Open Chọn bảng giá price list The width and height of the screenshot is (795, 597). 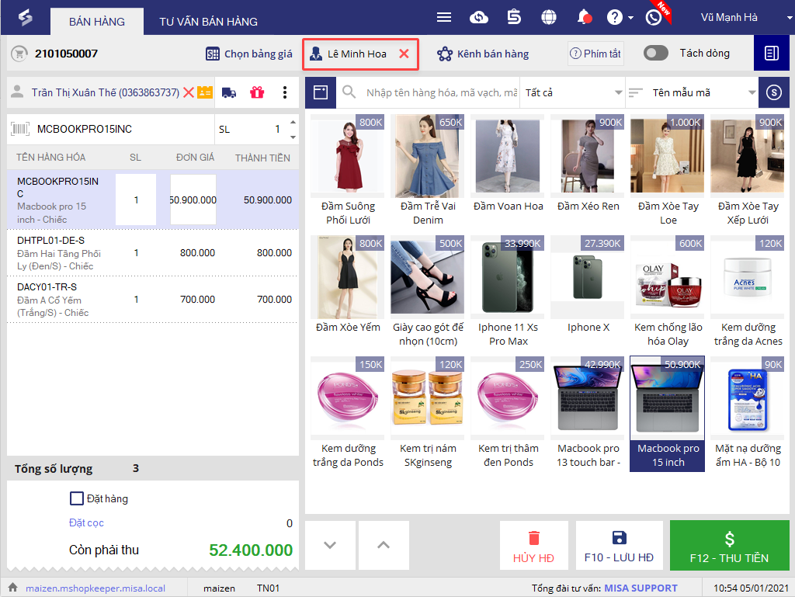[249, 54]
